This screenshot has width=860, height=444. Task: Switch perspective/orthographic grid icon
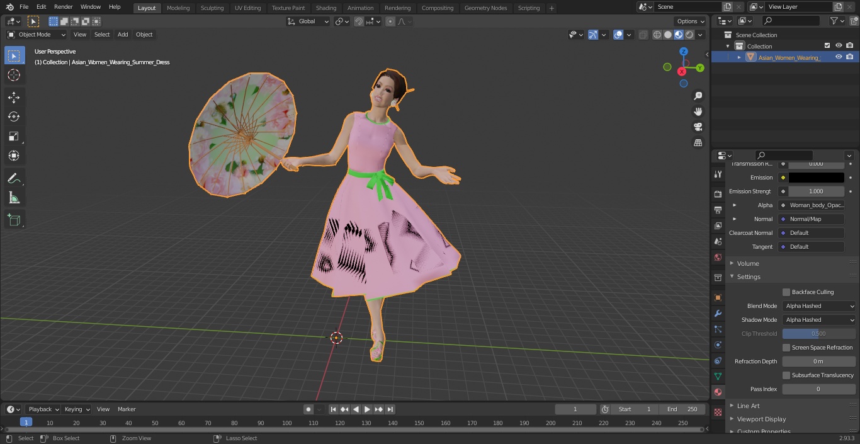(698, 143)
